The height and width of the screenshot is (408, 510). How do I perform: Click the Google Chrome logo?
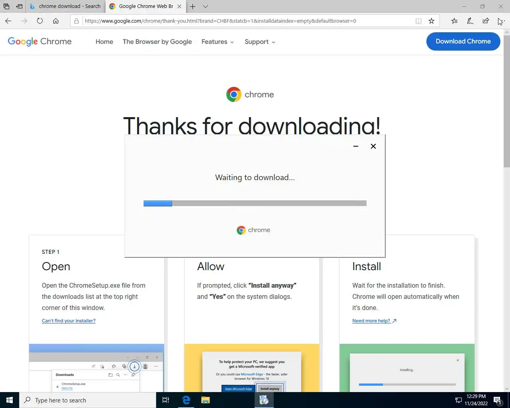point(39,41)
